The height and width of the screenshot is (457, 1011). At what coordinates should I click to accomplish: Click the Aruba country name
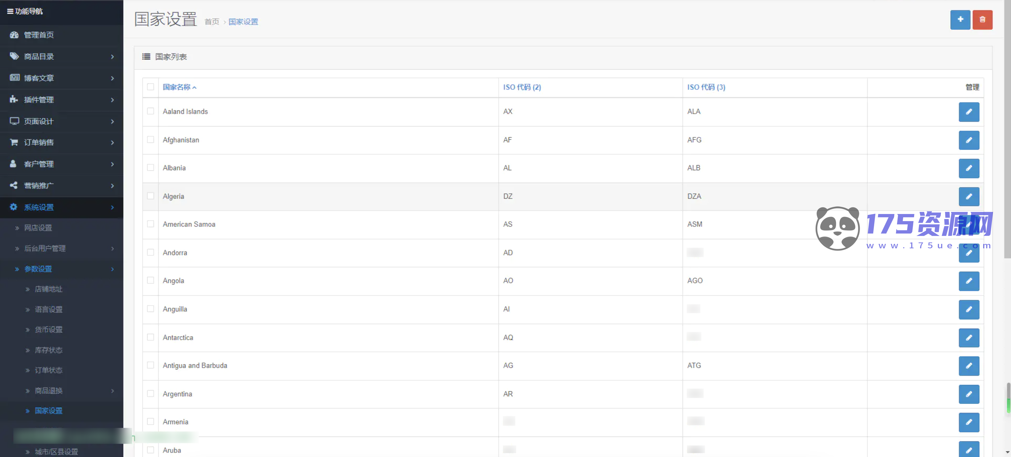(172, 450)
